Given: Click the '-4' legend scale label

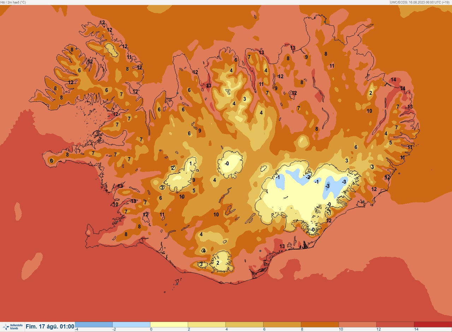Looking at the screenshot, I should [x=77, y=330].
